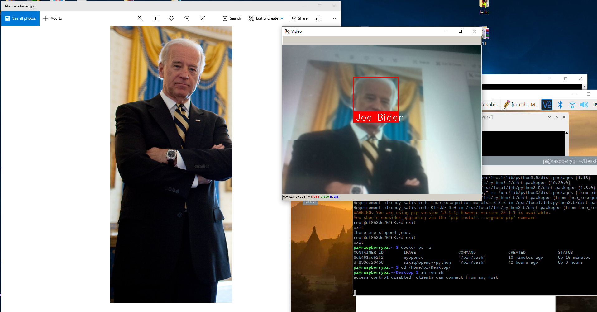Open the Wi-Fi network tray icon
597x312 pixels.
[572, 105]
